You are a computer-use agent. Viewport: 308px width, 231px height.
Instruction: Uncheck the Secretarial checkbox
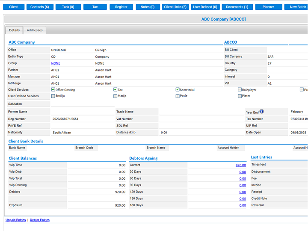(178, 89)
